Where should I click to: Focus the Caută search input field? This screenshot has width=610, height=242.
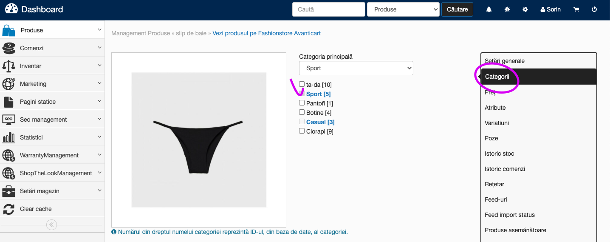coord(329,9)
